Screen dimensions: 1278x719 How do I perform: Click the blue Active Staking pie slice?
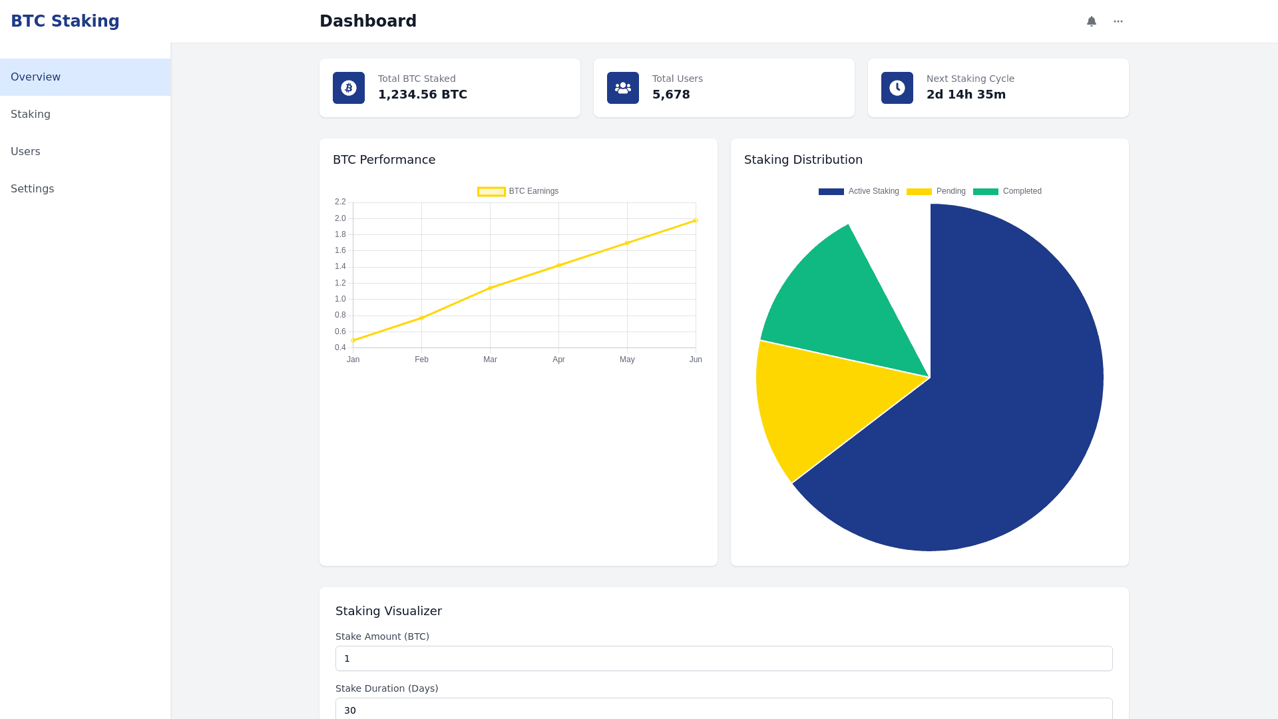coord(998,413)
